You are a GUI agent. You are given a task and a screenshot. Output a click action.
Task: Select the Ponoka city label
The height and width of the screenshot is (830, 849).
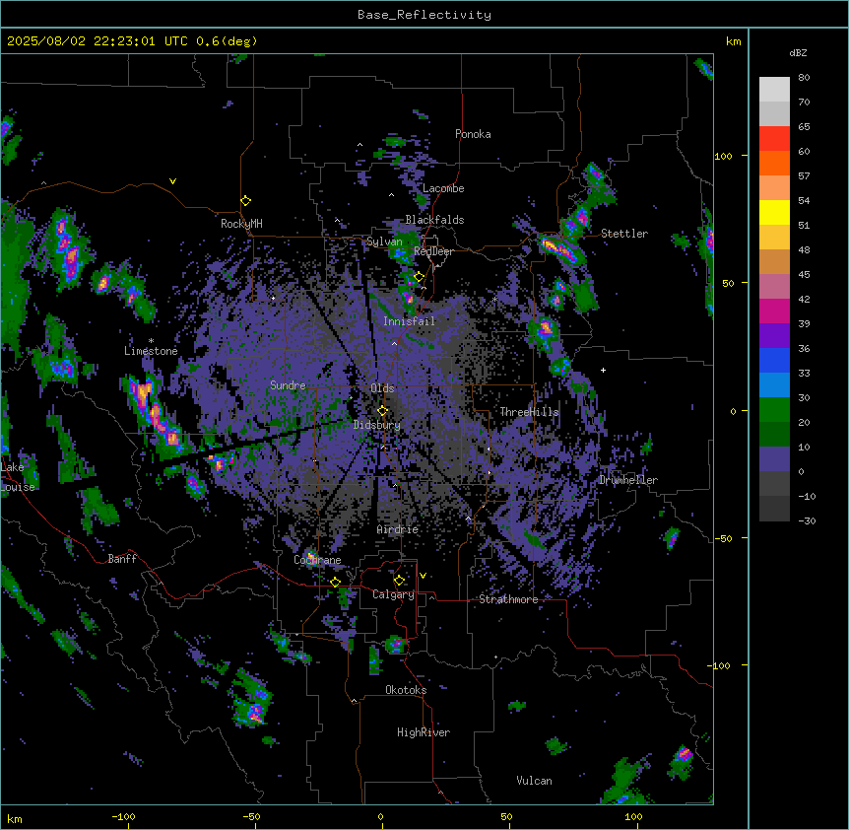[473, 134]
